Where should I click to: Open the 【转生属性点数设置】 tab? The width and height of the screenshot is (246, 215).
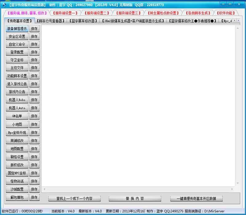tap(163, 13)
